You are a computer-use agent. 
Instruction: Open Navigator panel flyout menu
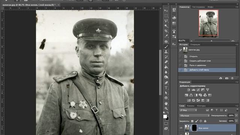pos(237,7)
